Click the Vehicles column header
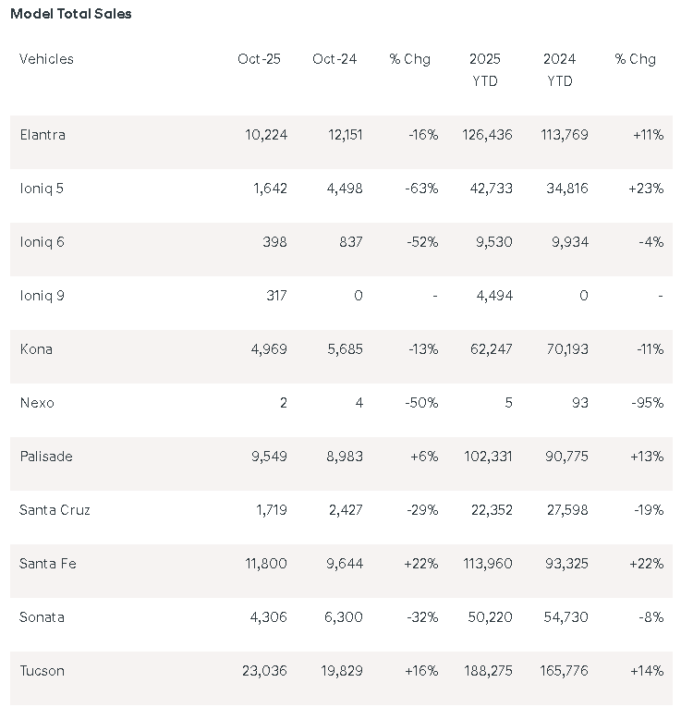681x707 pixels. (46, 59)
